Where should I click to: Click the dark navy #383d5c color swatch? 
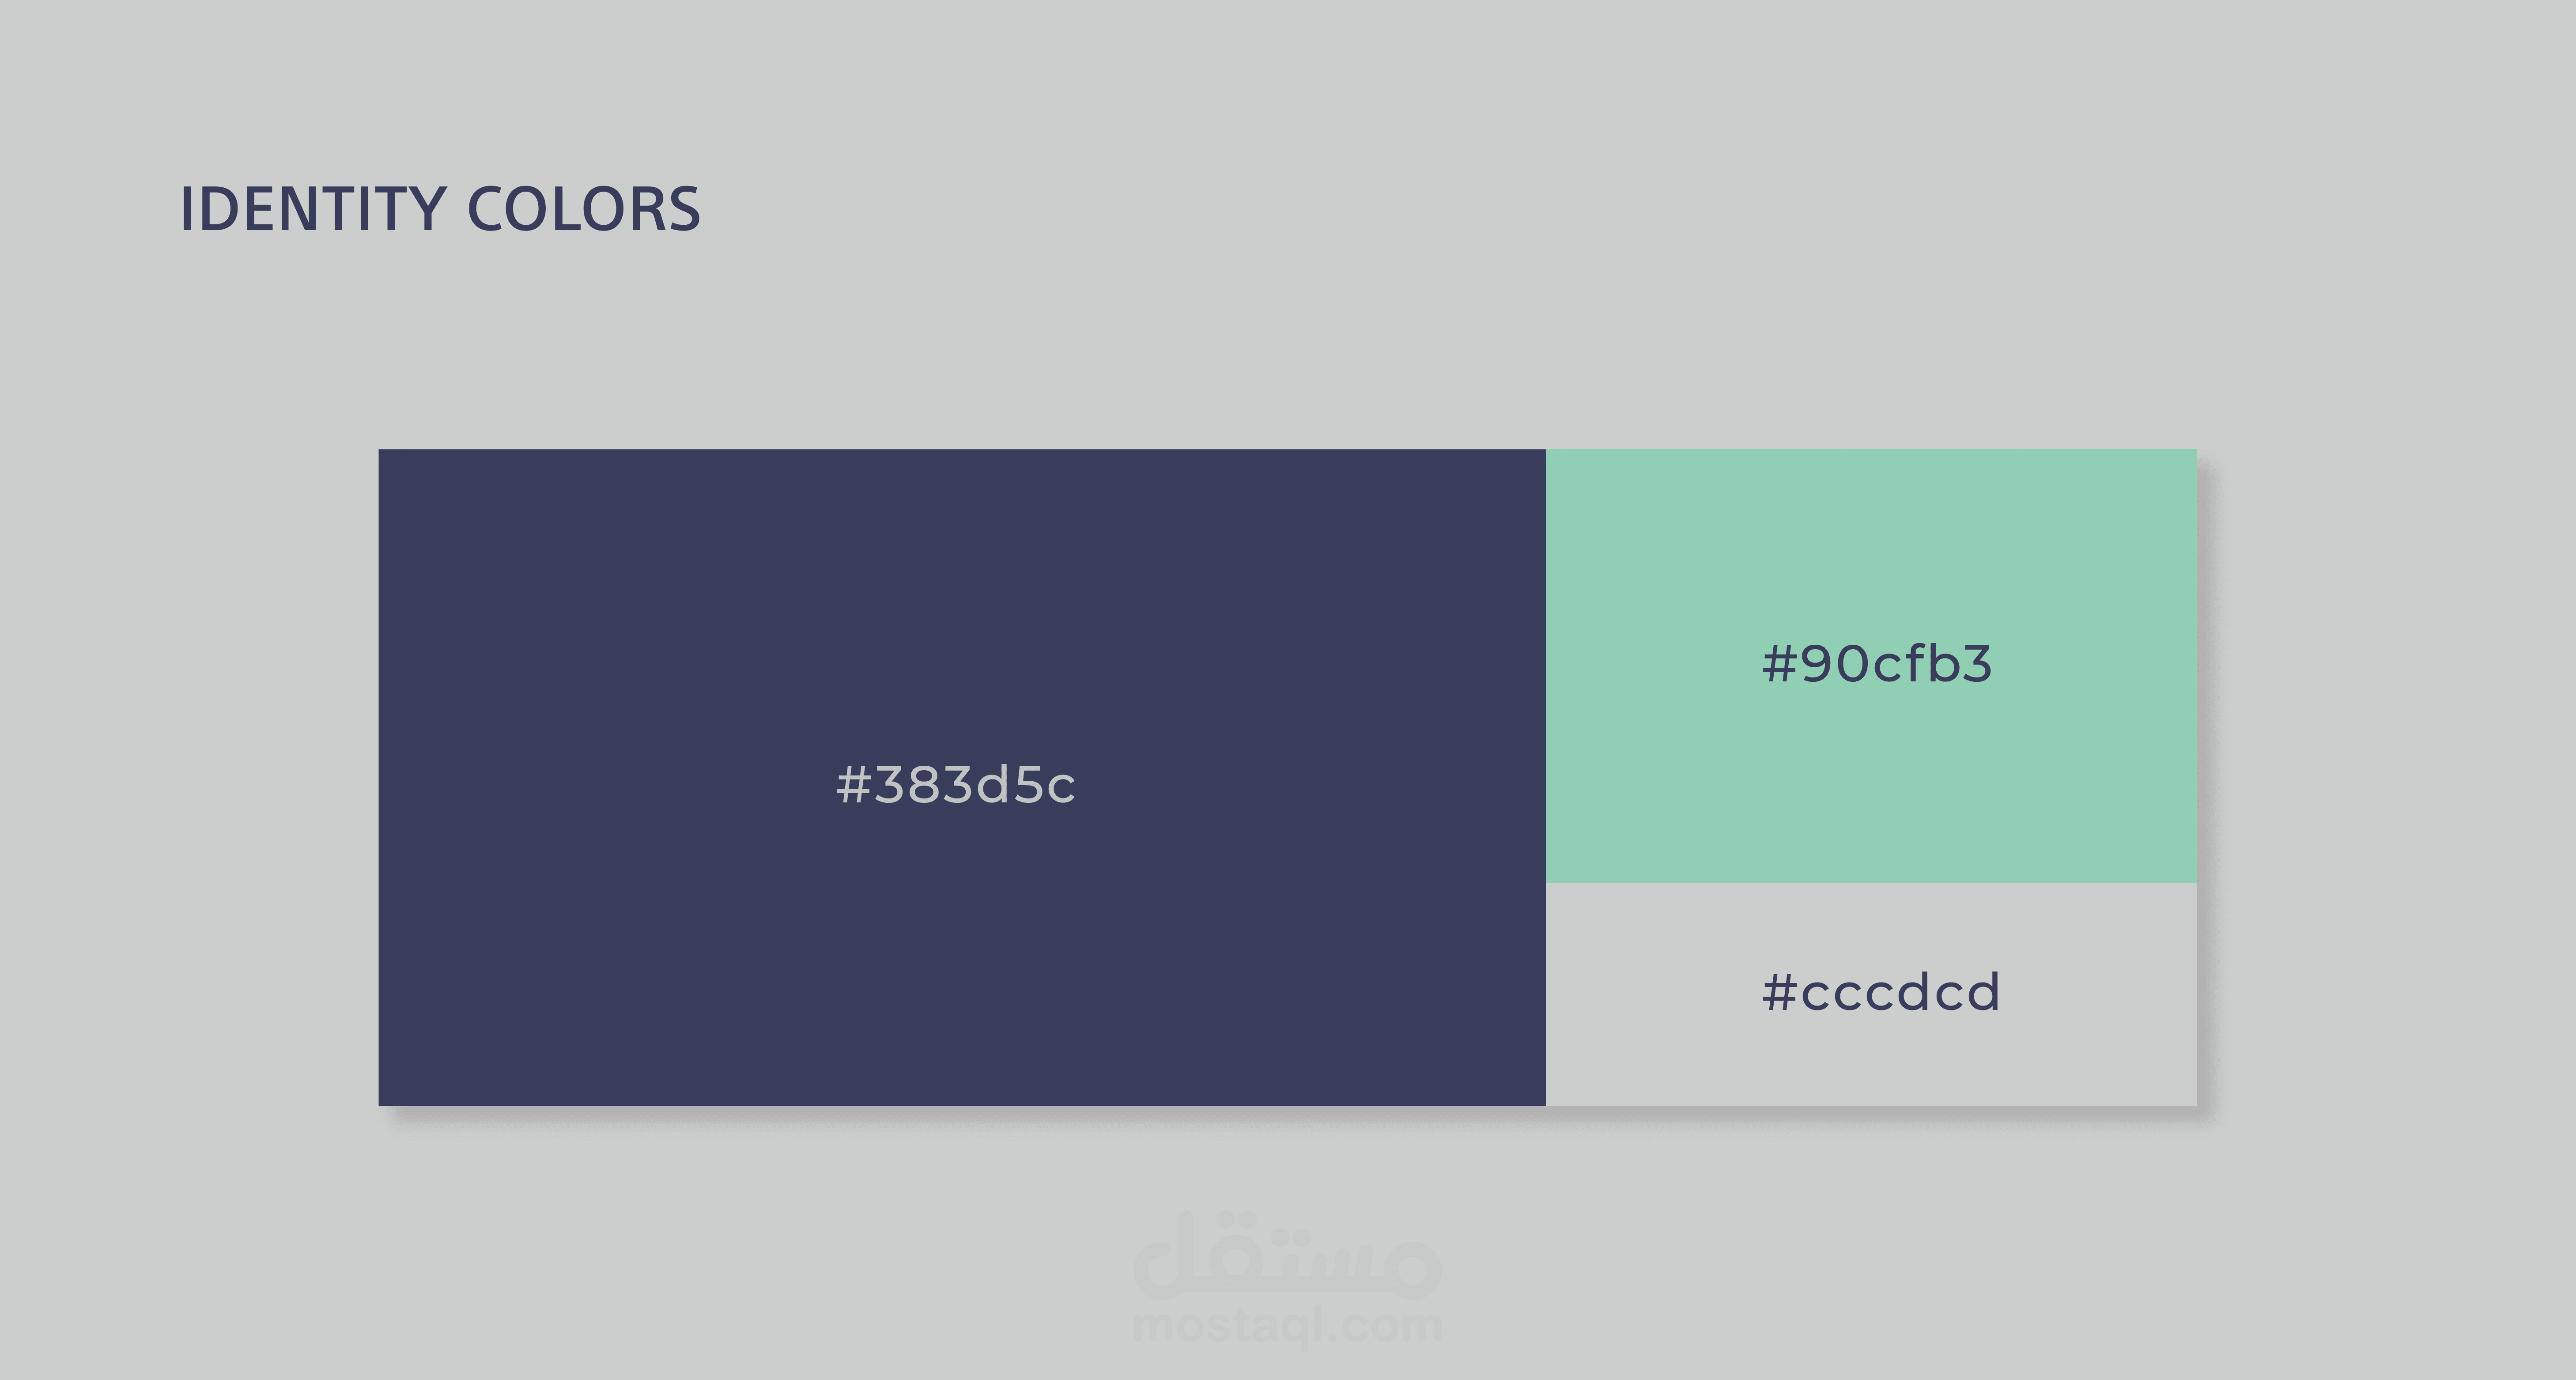pos(962,777)
